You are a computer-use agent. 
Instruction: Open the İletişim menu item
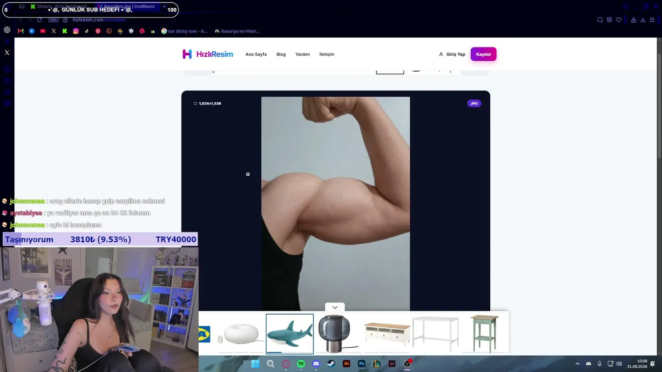coord(327,54)
